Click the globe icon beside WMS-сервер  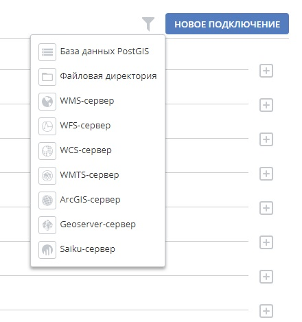pos(47,102)
